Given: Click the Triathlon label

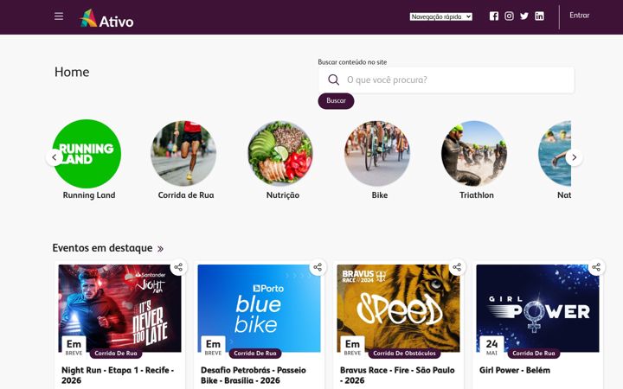Looking at the screenshot, I should click(x=477, y=195).
